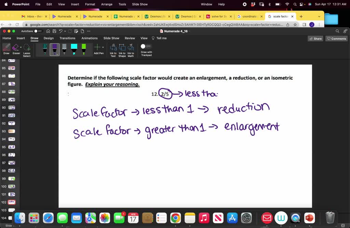Activate the Lasso Select tool
Viewport: 350px width, 228px height.
pos(27,50)
